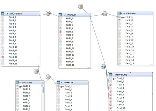Image resolution: width=156 pixels, height=111 pixels.
Task: Expand the ellipsis at the bottom of CATEGORIE
Action: pos(151,65)
